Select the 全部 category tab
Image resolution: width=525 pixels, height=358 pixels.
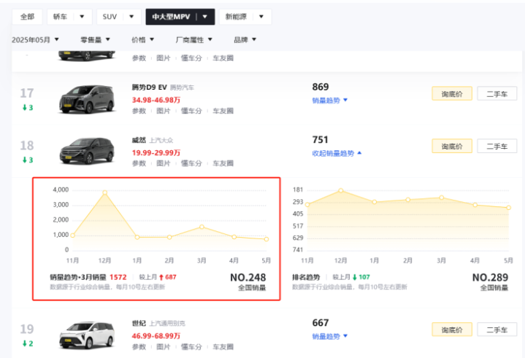click(x=27, y=17)
